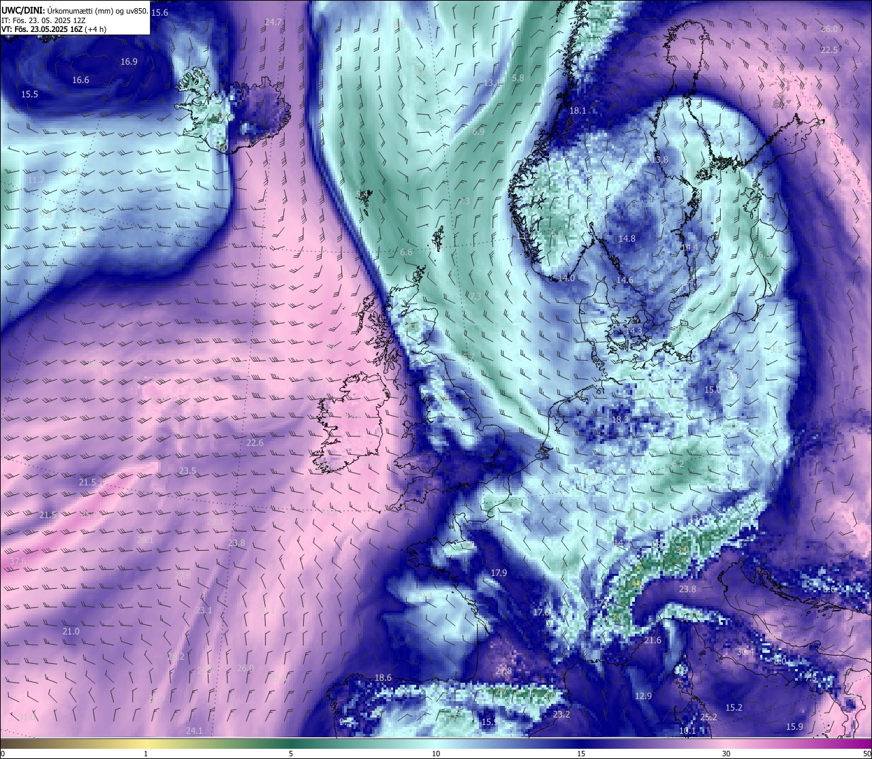
Task: Click the colorbar scale label 15
Action: (x=581, y=754)
